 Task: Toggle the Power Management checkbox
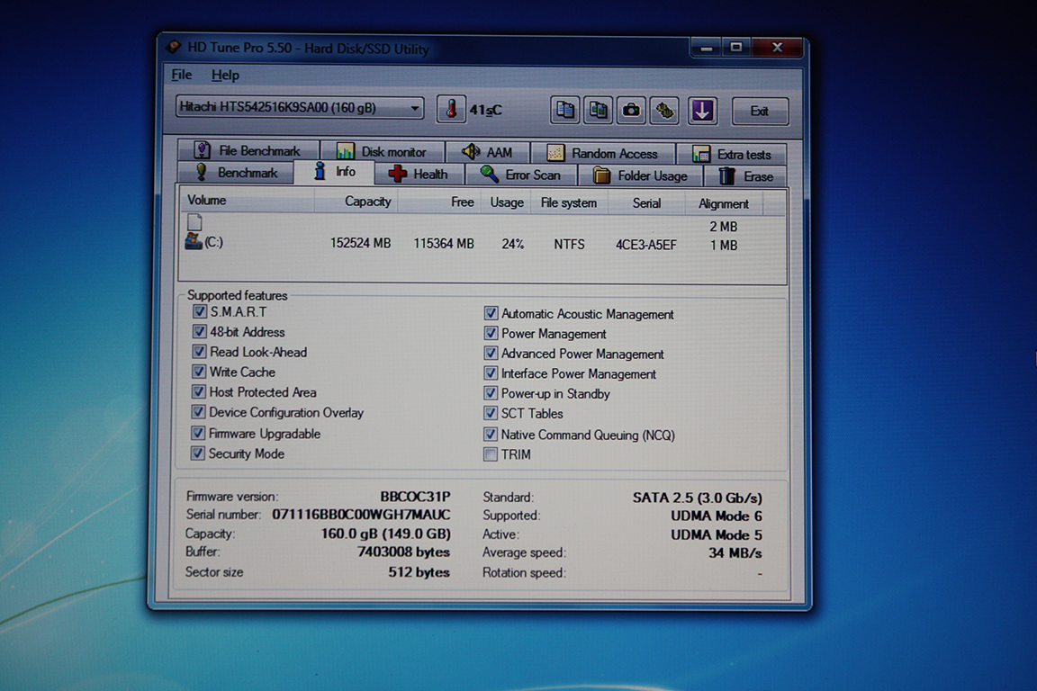(x=491, y=333)
